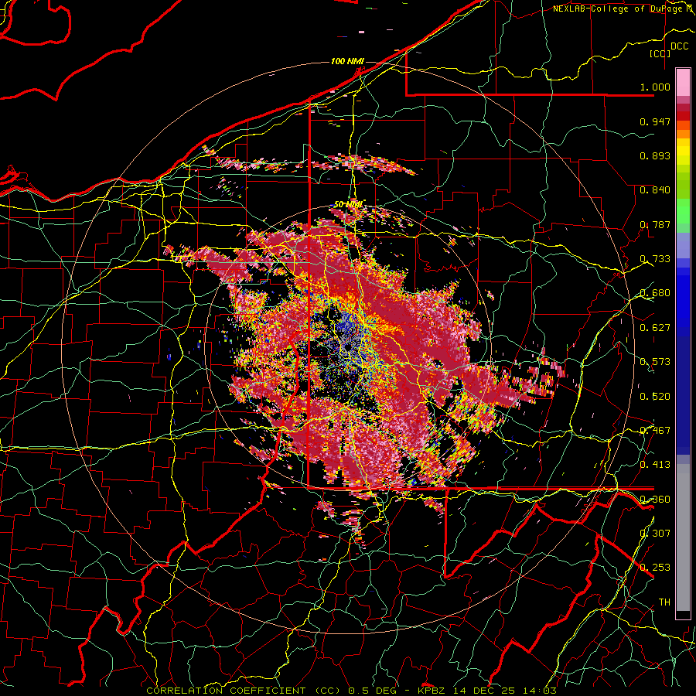The height and width of the screenshot is (696, 696).
Task: Click the 0.893 scale value
Action: 655,155
